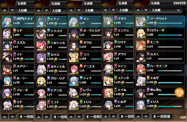Screen dimensions: 187x122
Task: Click page-down arrow above ジークリット list
Action: [146, 10]
